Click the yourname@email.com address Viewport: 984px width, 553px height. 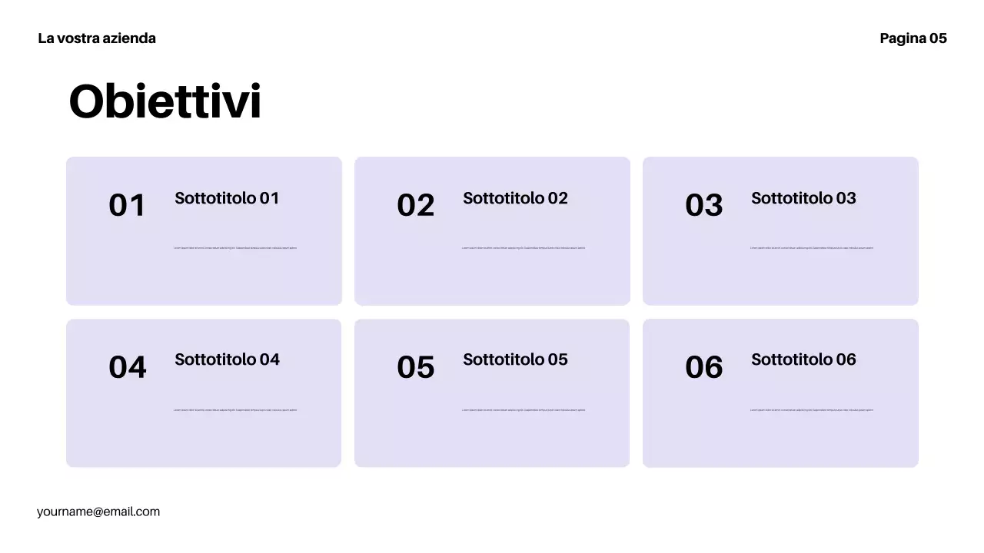pyautogui.click(x=98, y=512)
